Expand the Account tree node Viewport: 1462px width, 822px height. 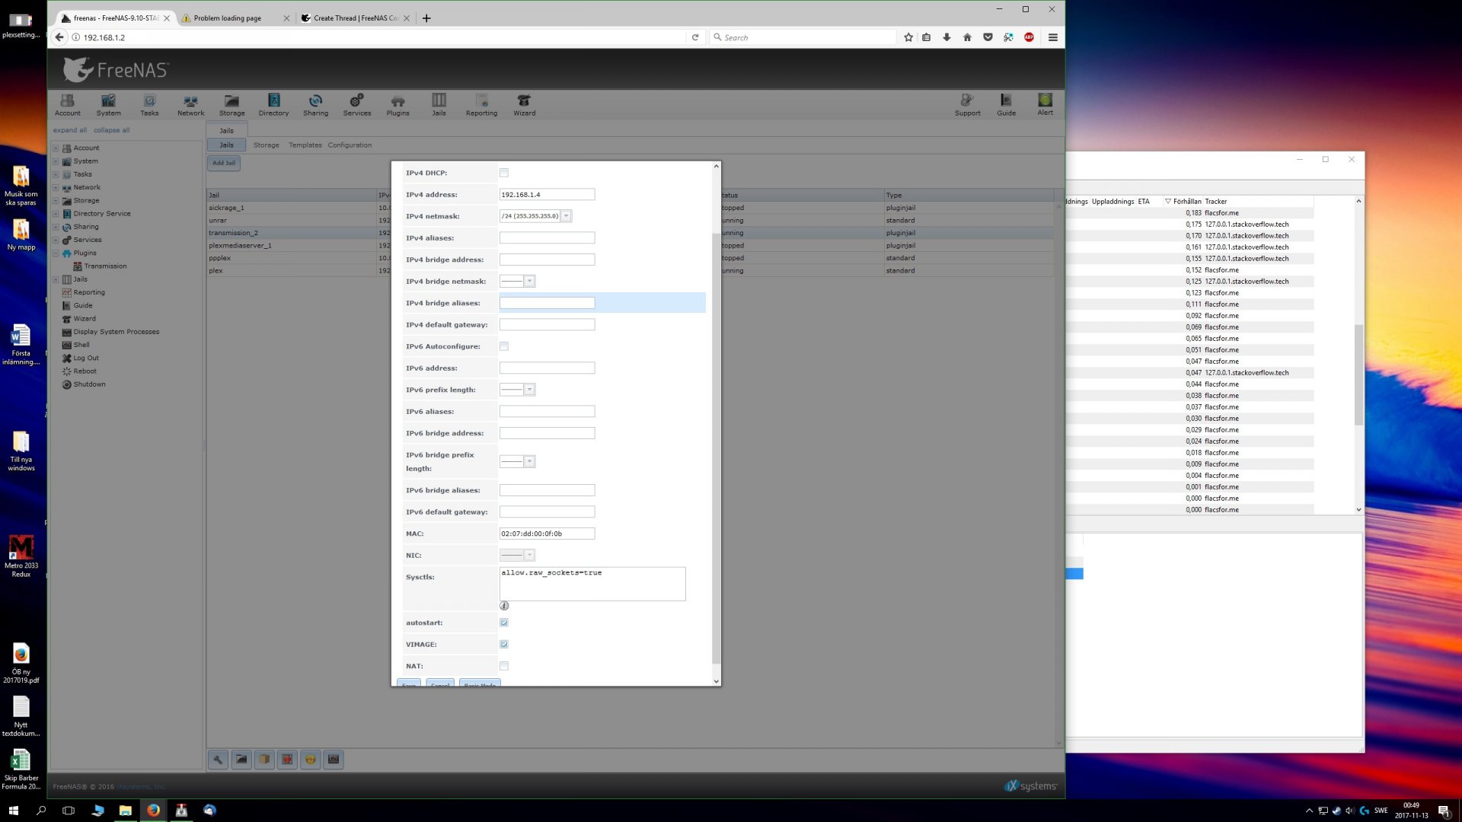click(x=56, y=148)
